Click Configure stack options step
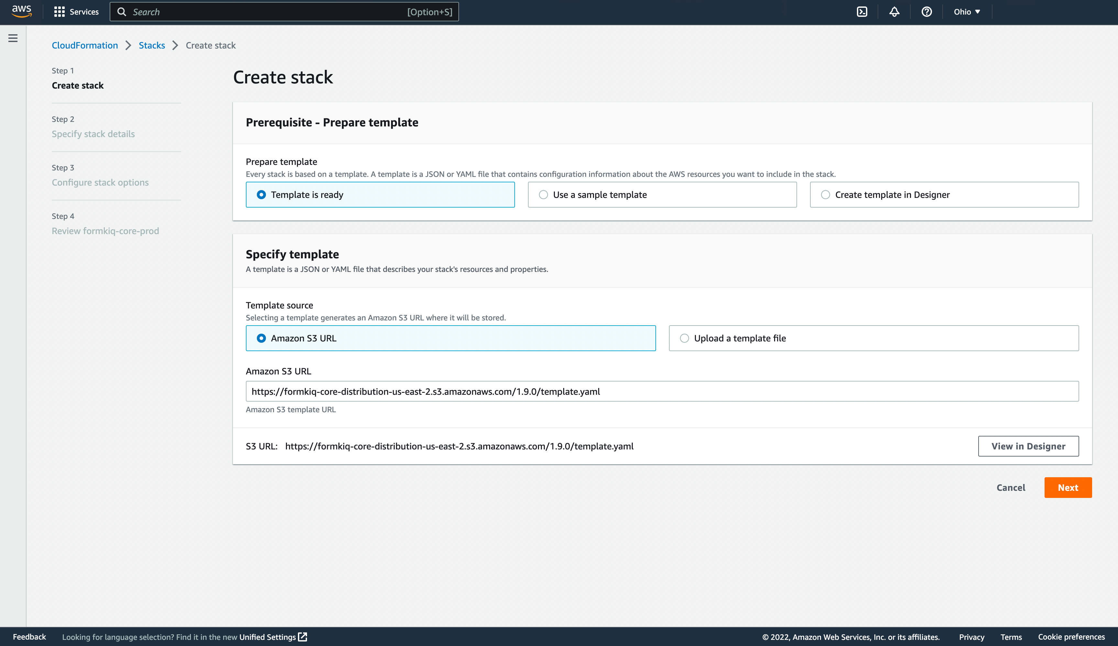 pyautogui.click(x=100, y=182)
